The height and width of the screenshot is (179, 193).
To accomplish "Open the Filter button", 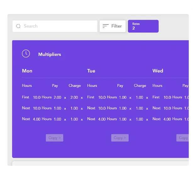I will (x=113, y=26).
